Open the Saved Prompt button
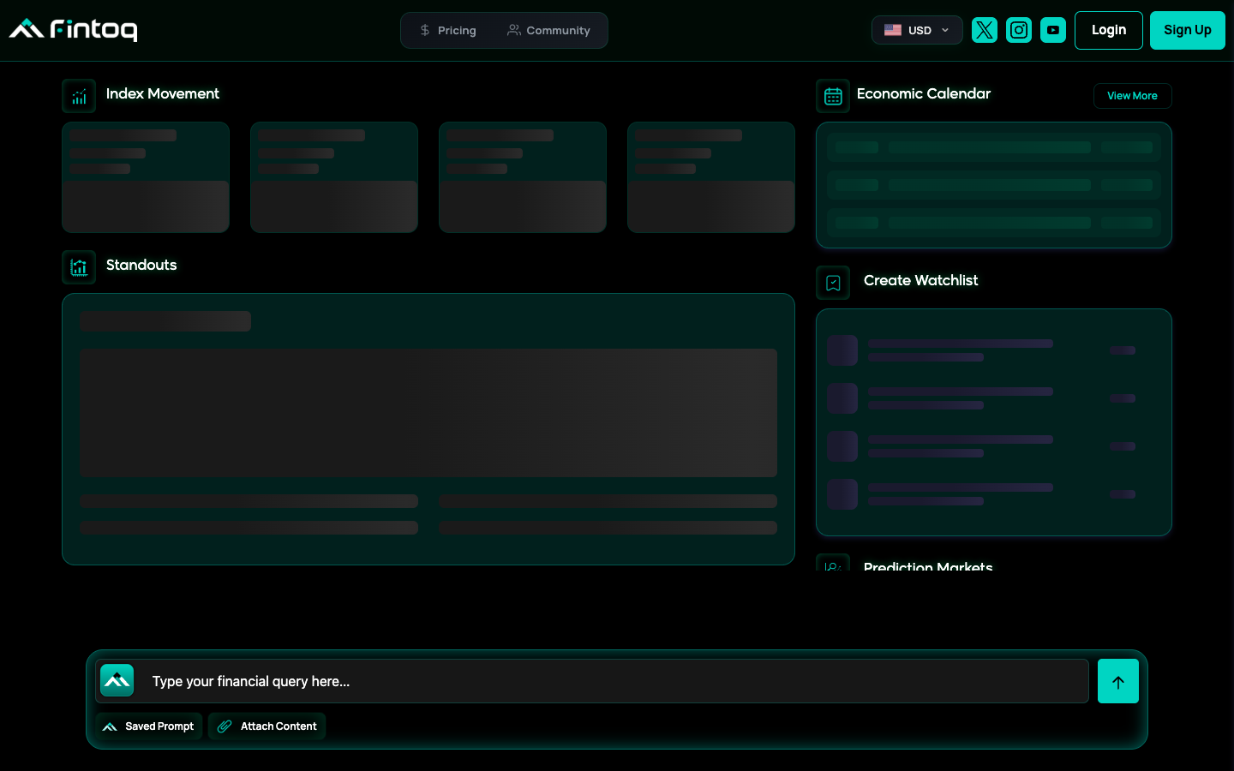 tap(149, 726)
